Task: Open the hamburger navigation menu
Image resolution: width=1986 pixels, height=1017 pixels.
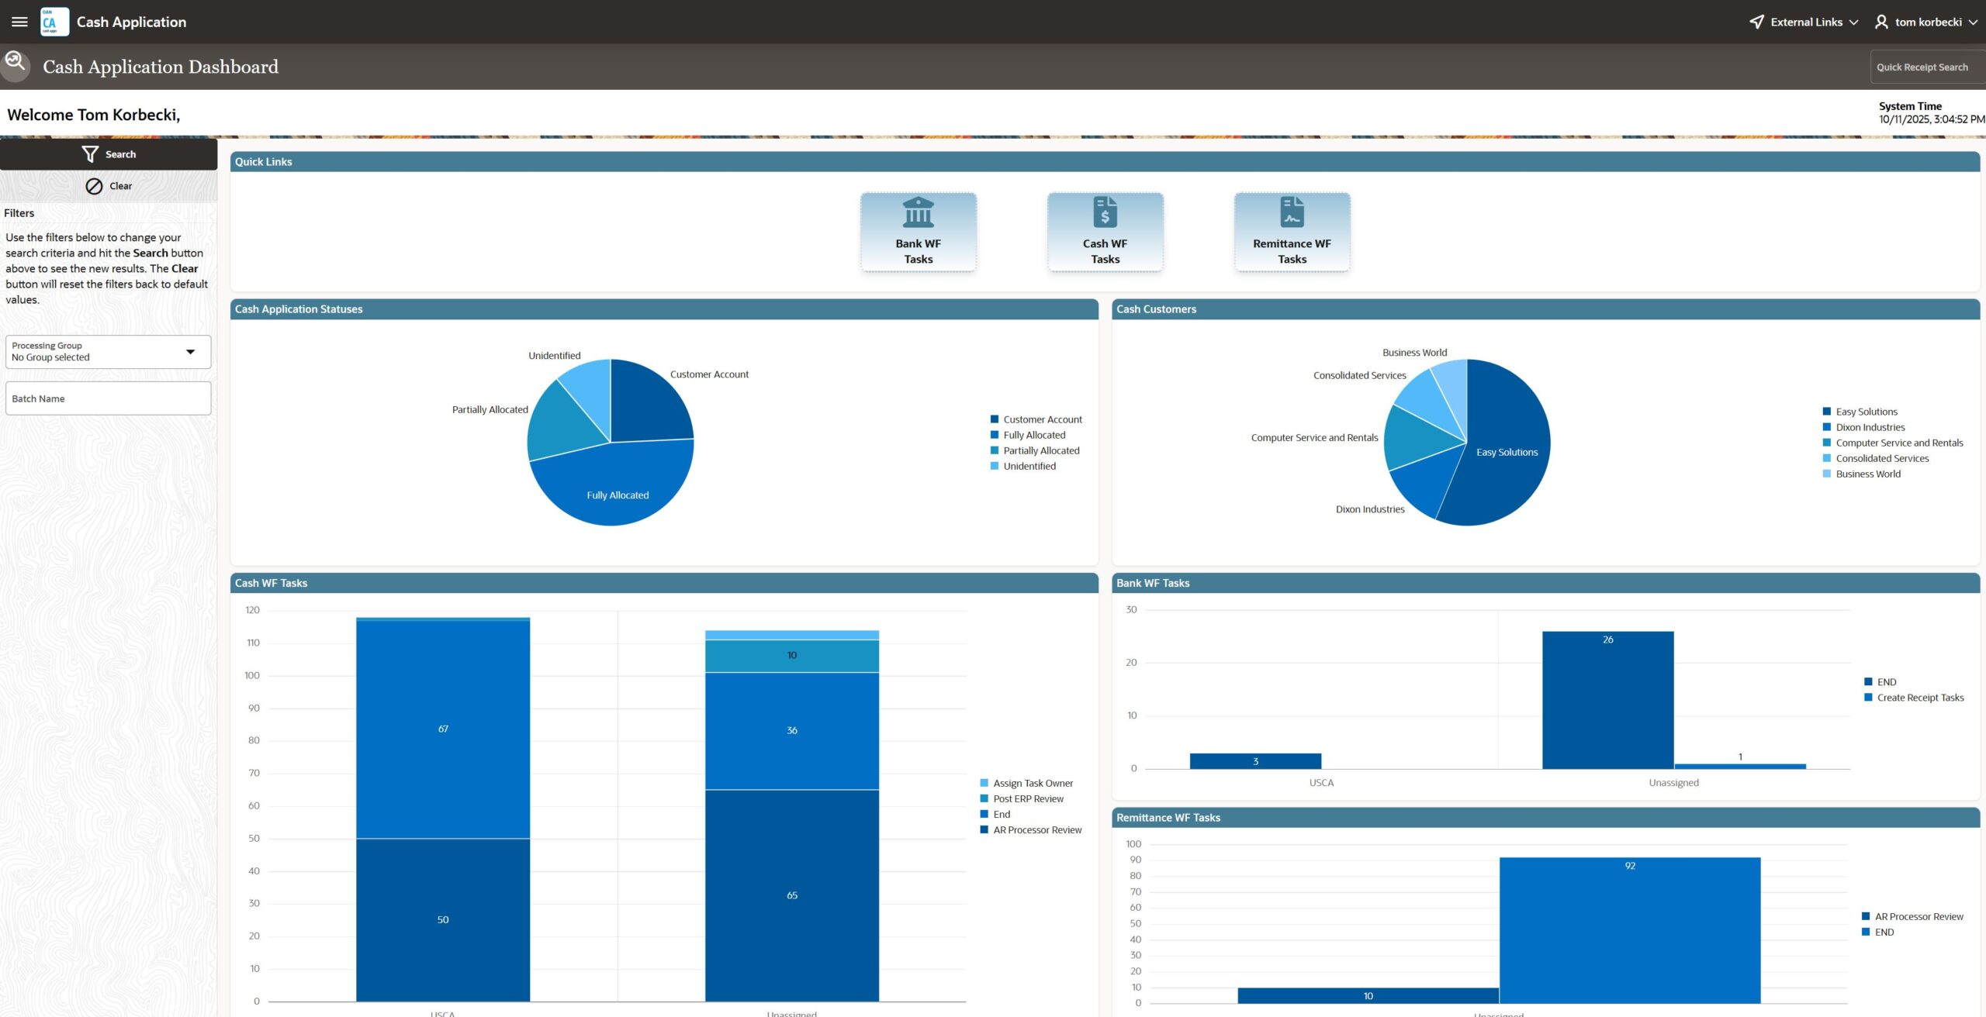Action: coord(19,22)
